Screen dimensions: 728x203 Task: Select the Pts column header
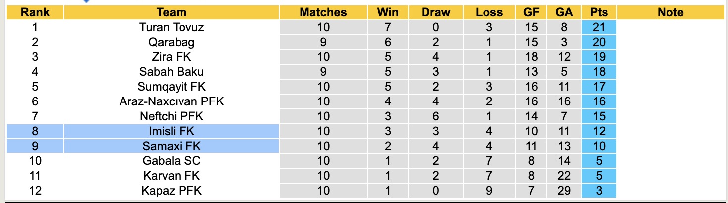click(599, 13)
